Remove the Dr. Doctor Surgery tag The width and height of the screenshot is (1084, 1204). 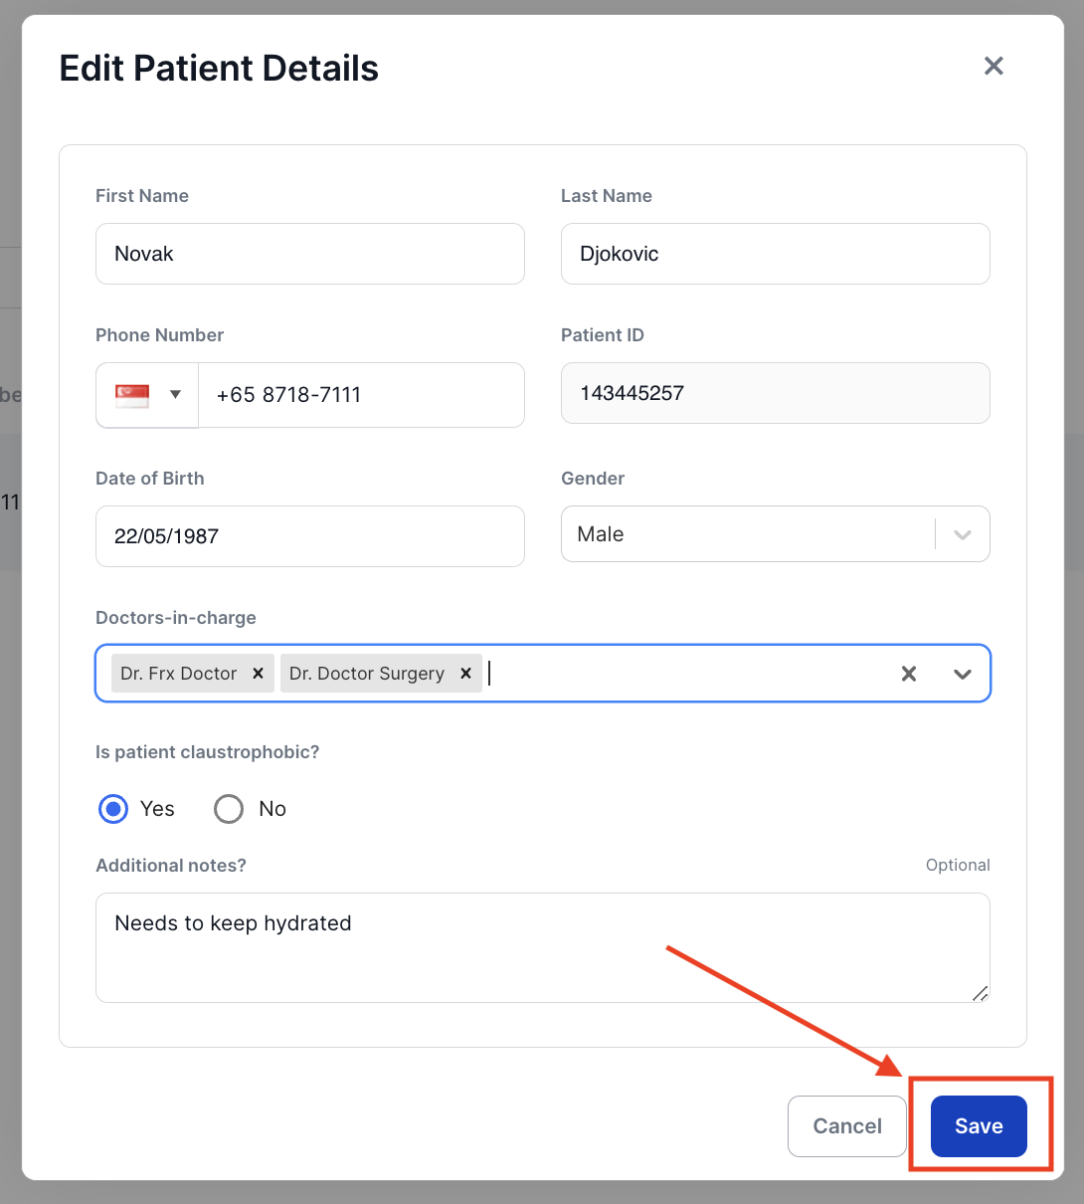click(x=465, y=673)
